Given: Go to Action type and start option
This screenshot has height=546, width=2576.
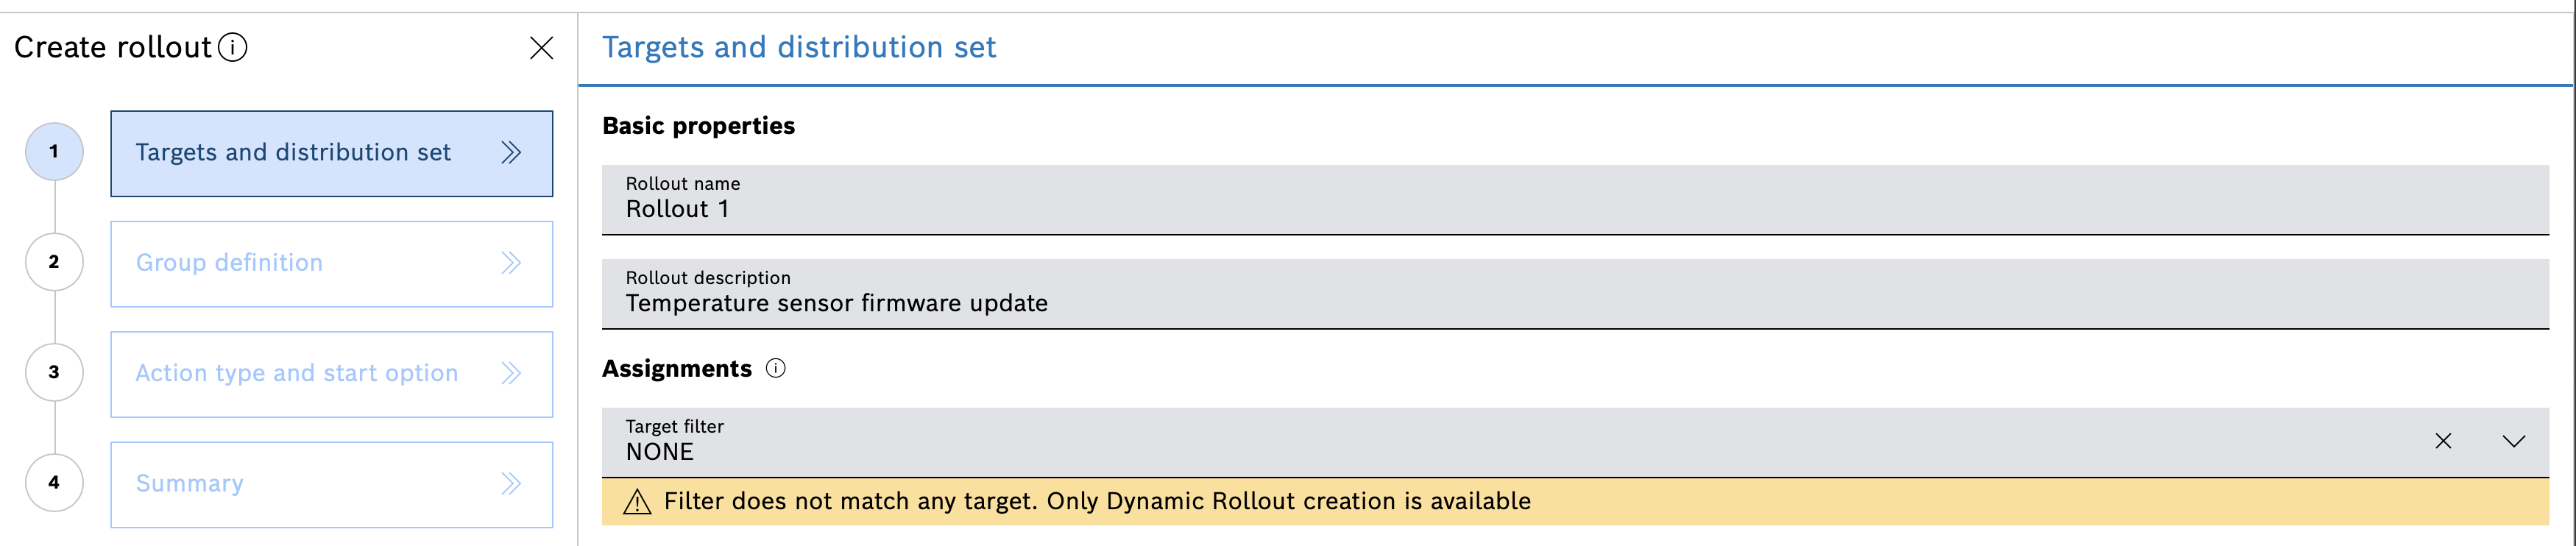Looking at the screenshot, I should coord(297,373).
